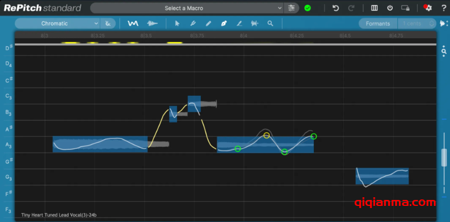This screenshot has height=222, width=450.
Task: Click the G3 piano key label
Action: (x=8, y=177)
